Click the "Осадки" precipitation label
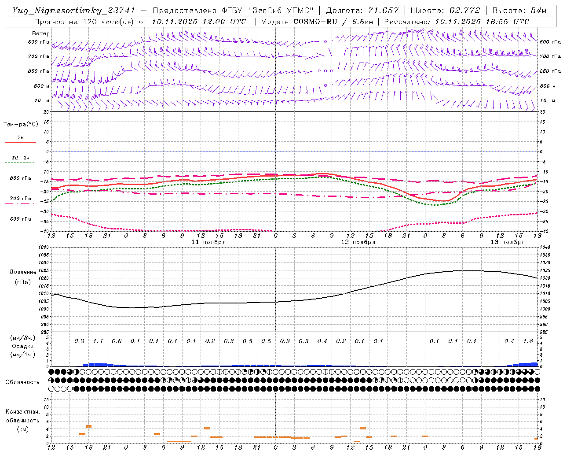This screenshot has height=451, width=563. coord(23,346)
